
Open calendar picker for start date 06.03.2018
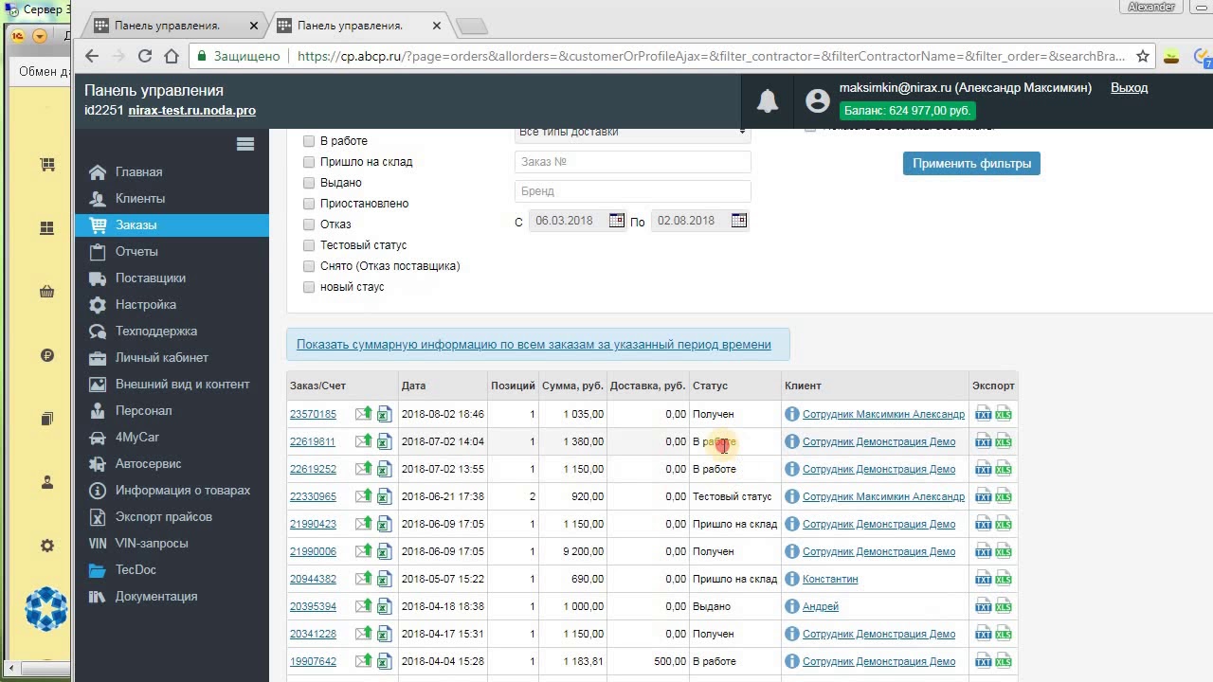pos(616,221)
